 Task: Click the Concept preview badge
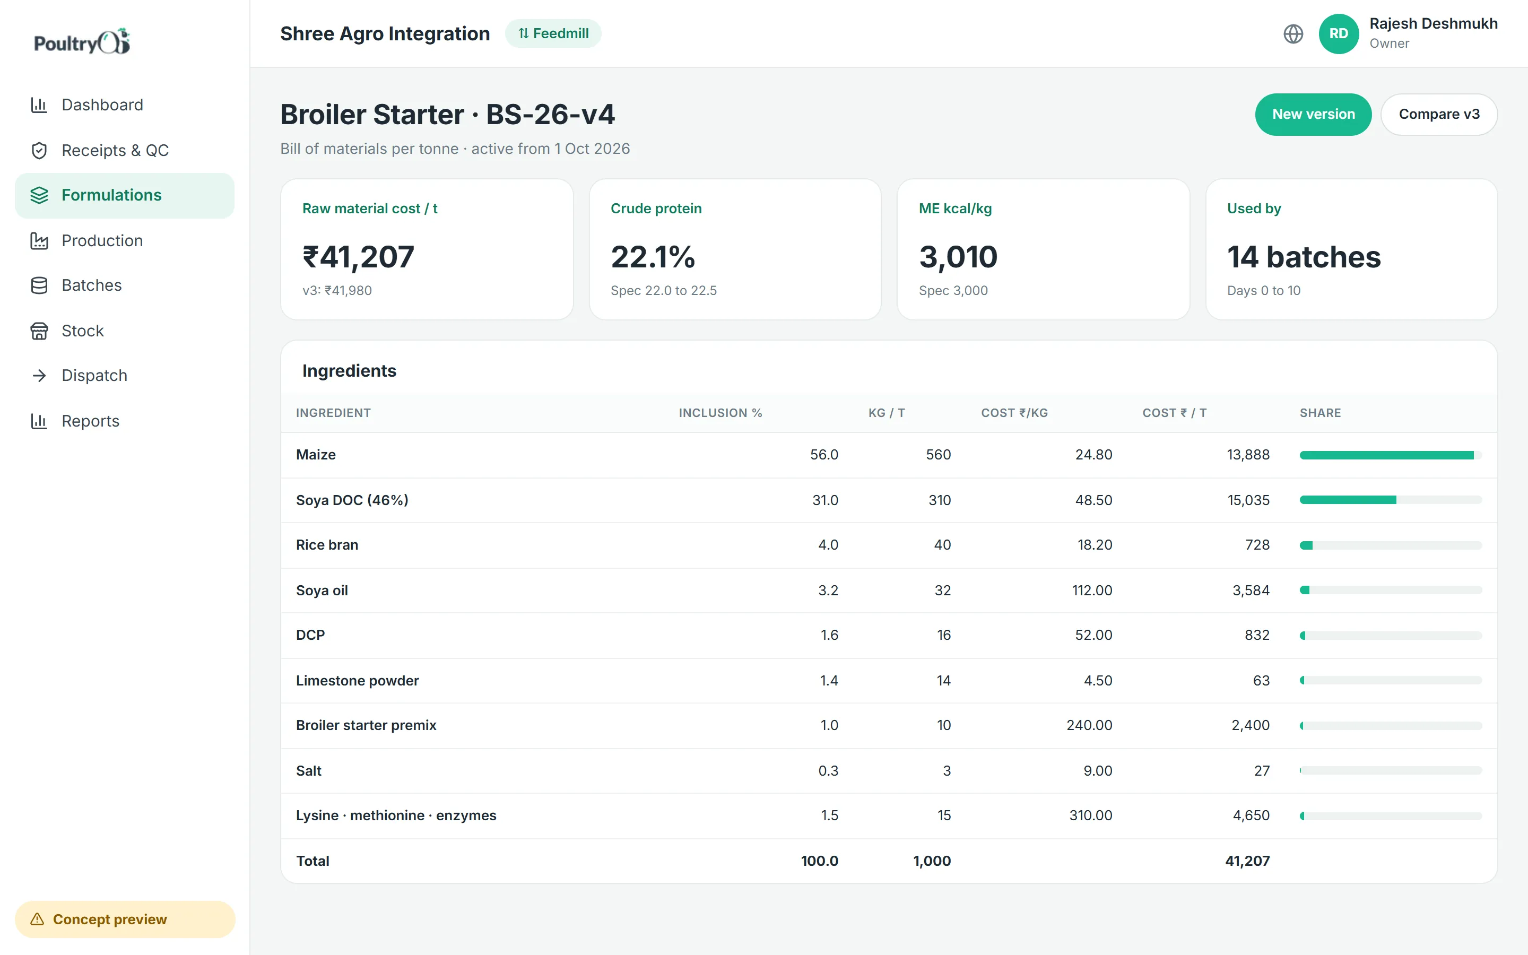coord(125,919)
